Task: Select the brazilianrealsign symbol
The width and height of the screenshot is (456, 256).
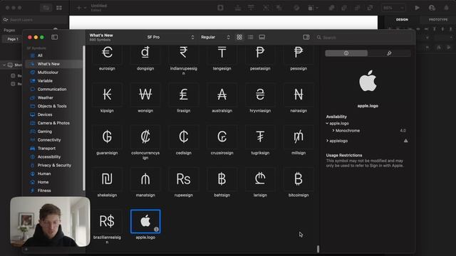Action: click(107, 221)
